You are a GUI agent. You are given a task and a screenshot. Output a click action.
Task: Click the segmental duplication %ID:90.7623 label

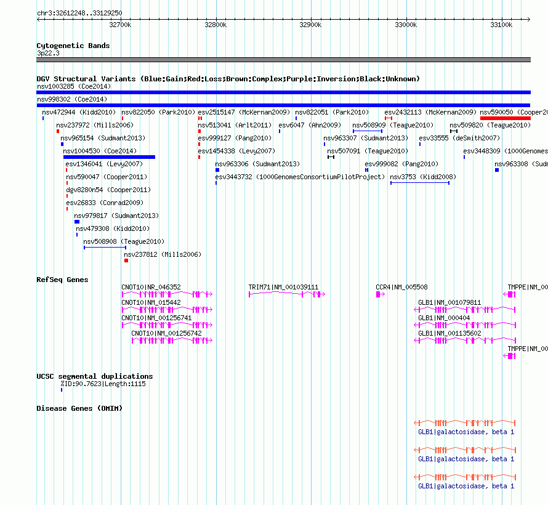[103, 384]
